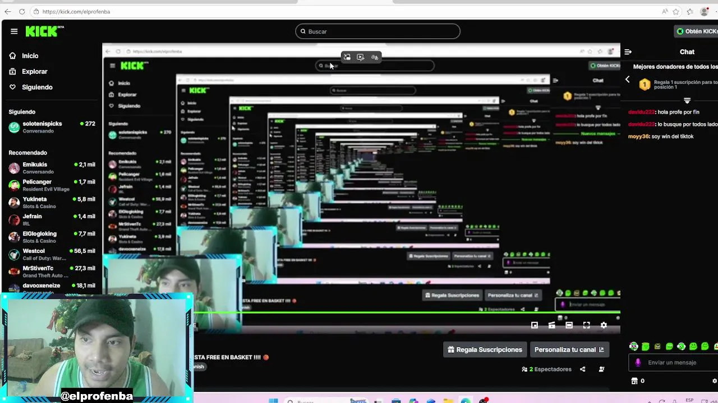718x403 pixels.
Task: Expand the donors leaderboard handle
Action: (x=687, y=101)
